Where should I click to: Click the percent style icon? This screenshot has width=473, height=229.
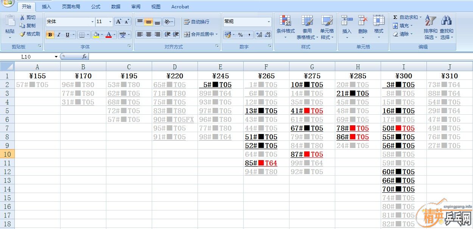[240, 35]
